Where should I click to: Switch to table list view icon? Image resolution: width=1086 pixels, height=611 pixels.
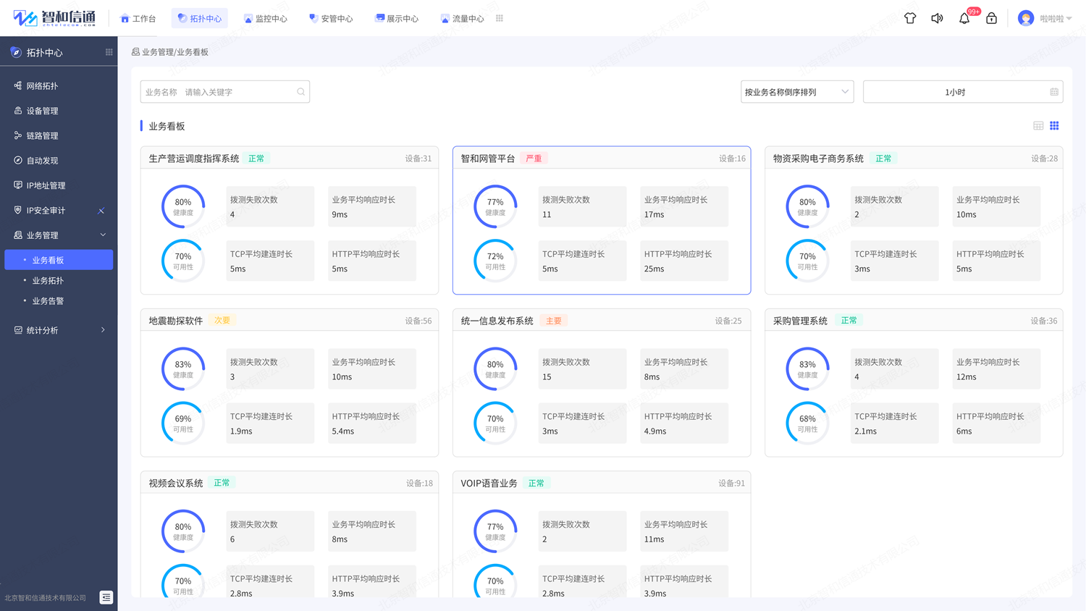tap(1038, 126)
